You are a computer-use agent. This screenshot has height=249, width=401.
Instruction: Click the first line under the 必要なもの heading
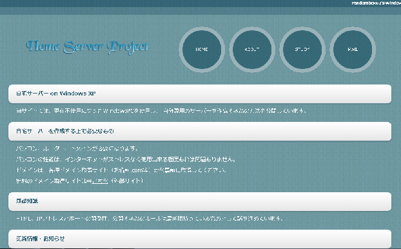click(77, 148)
